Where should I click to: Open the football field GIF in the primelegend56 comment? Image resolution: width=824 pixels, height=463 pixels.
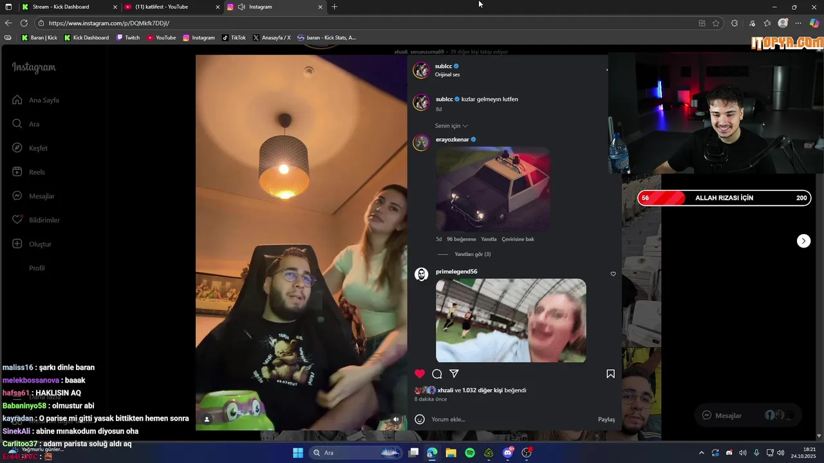(x=511, y=320)
